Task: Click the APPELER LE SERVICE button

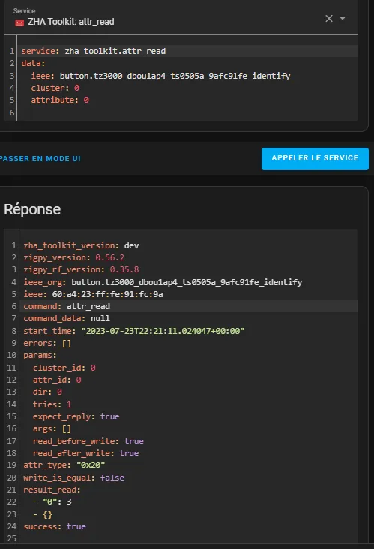Action: pos(315,158)
